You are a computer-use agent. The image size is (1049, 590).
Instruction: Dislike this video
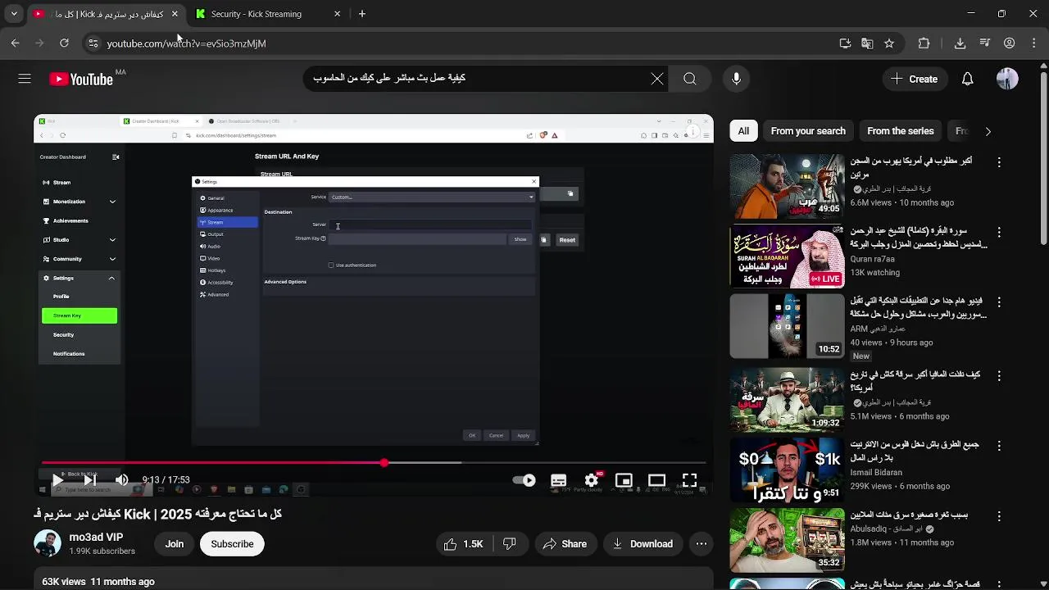tap(509, 544)
